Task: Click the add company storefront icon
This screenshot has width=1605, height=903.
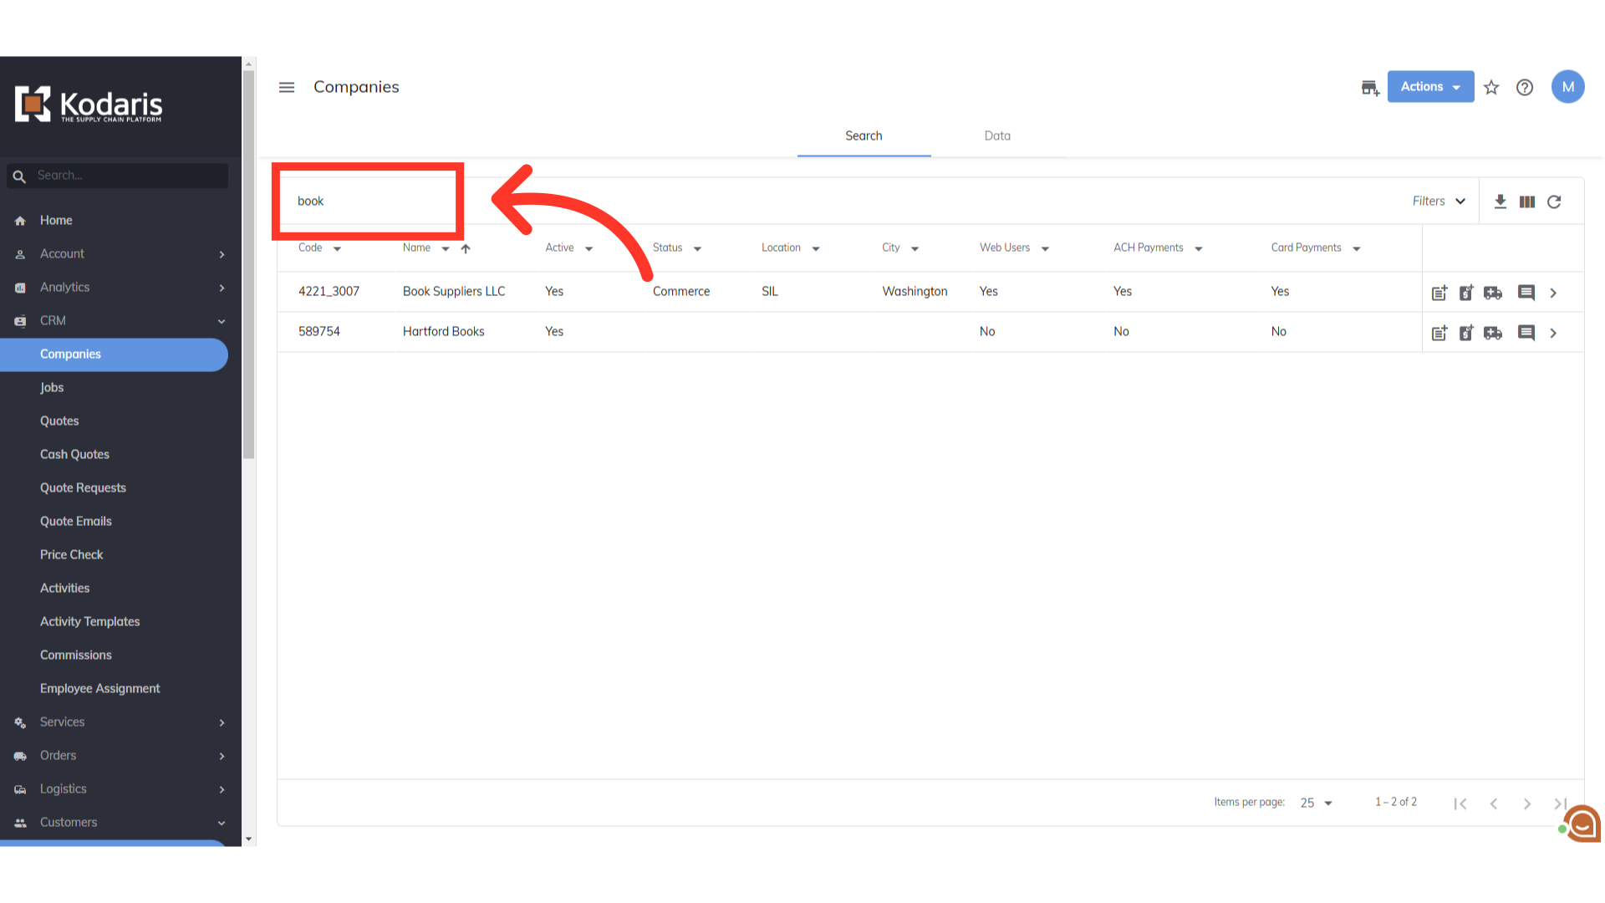Action: click(x=1369, y=88)
